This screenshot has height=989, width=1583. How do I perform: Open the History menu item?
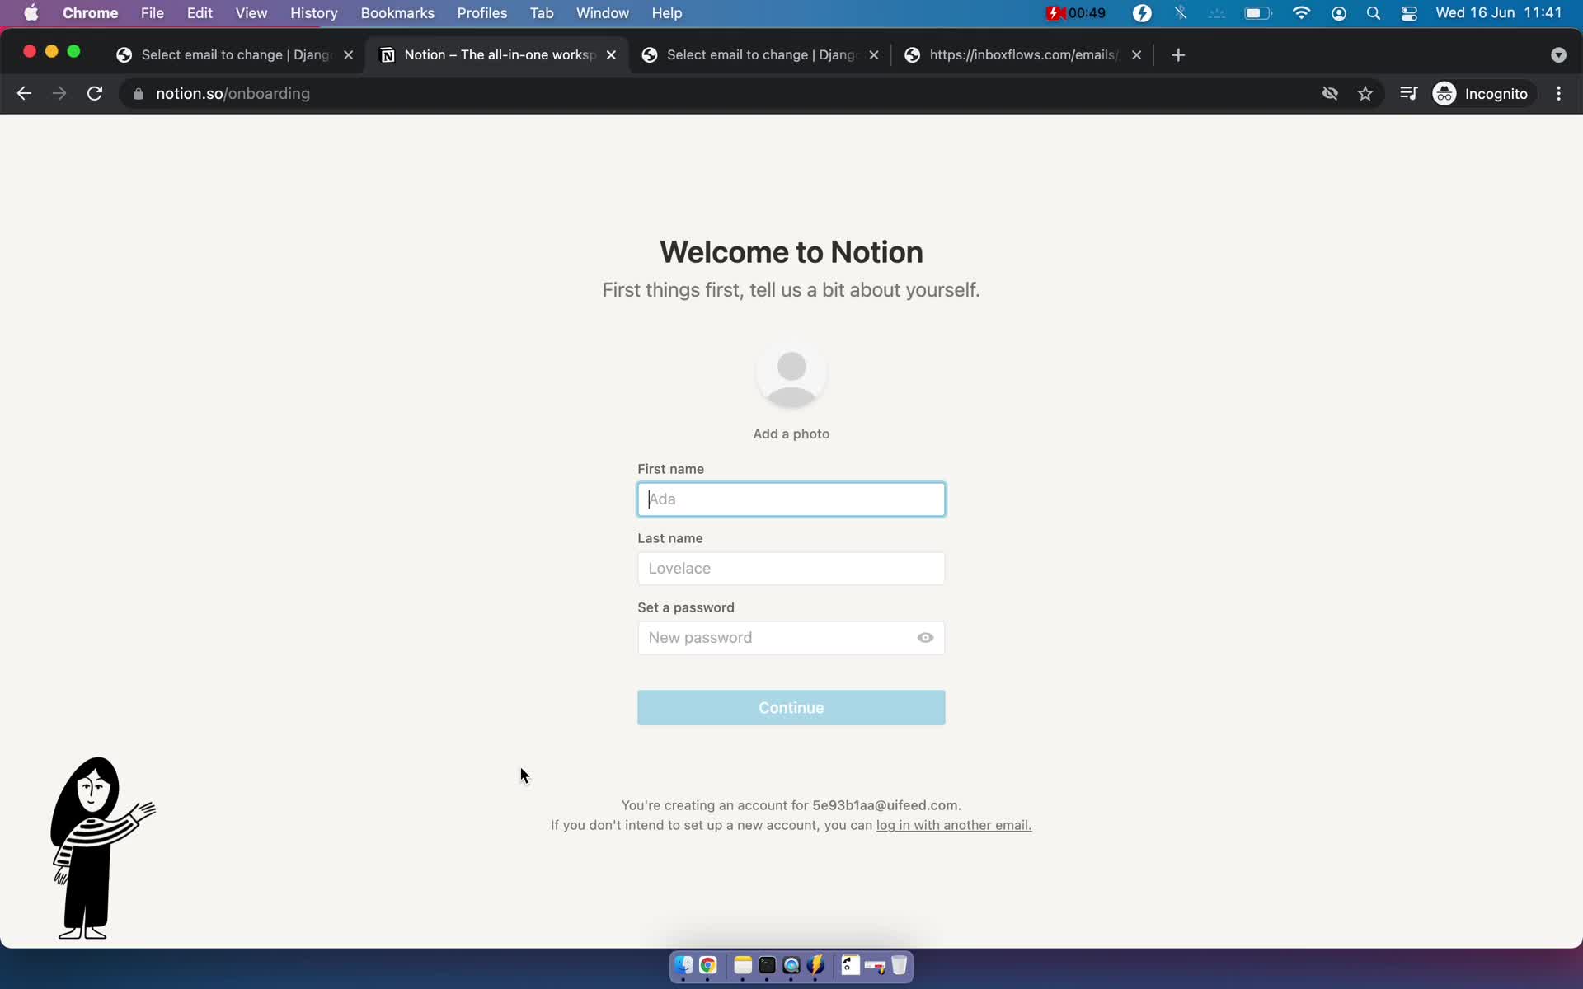312,12
